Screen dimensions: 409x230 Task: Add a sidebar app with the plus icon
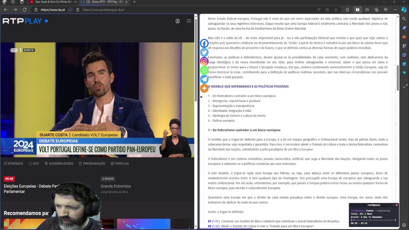[404, 87]
